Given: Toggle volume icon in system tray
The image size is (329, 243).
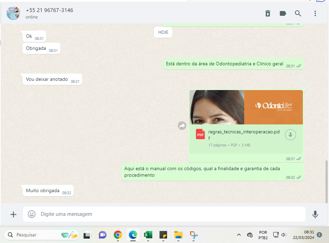Looking at the screenshot, I should [x=284, y=235].
